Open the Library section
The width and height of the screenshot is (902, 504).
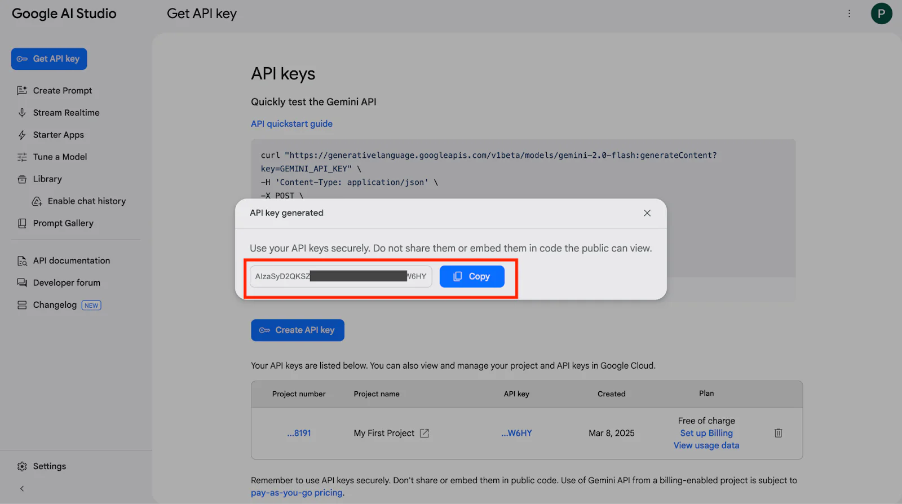point(47,179)
